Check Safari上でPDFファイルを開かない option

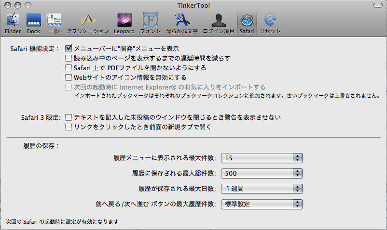[x=69, y=68]
